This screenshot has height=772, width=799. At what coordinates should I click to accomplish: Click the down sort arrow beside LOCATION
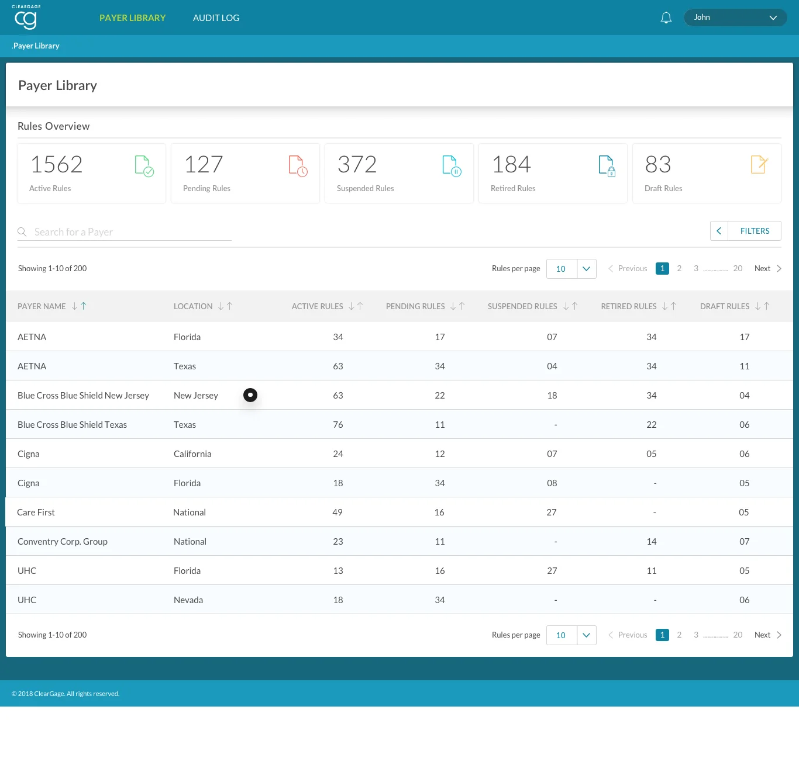[x=221, y=306]
